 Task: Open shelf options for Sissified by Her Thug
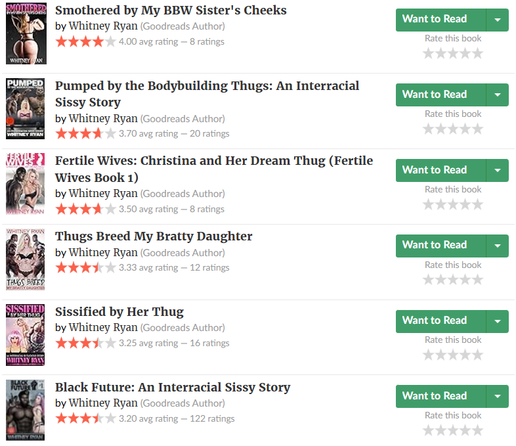click(x=497, y=321)
